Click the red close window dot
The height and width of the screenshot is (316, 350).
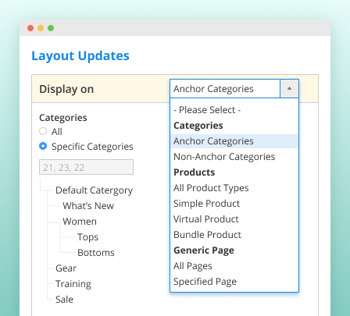(x=30, y=28)
